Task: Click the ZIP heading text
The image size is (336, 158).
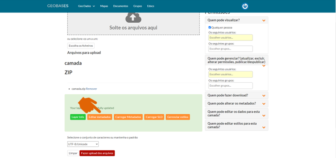Action: tap(68, 73)
